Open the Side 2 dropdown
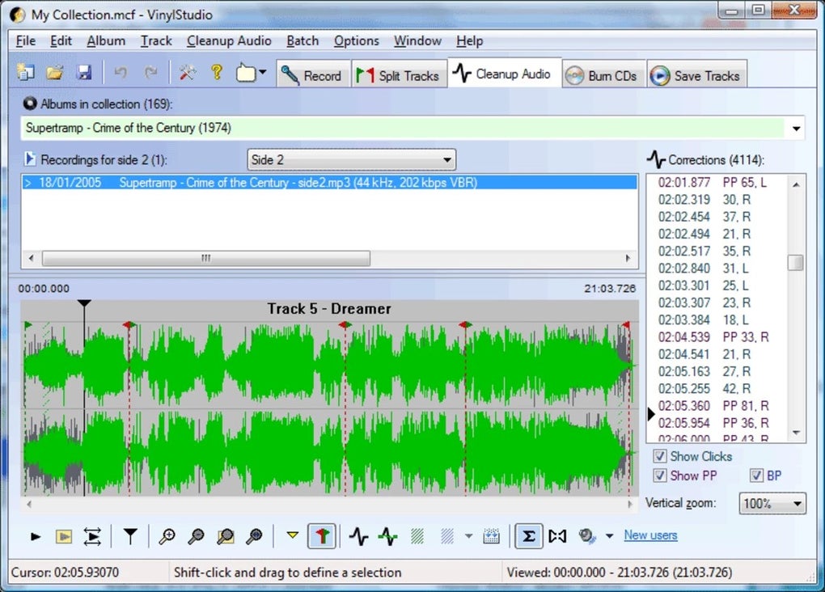This screenshot has height=592, width=825. click(x=448, y=159)
